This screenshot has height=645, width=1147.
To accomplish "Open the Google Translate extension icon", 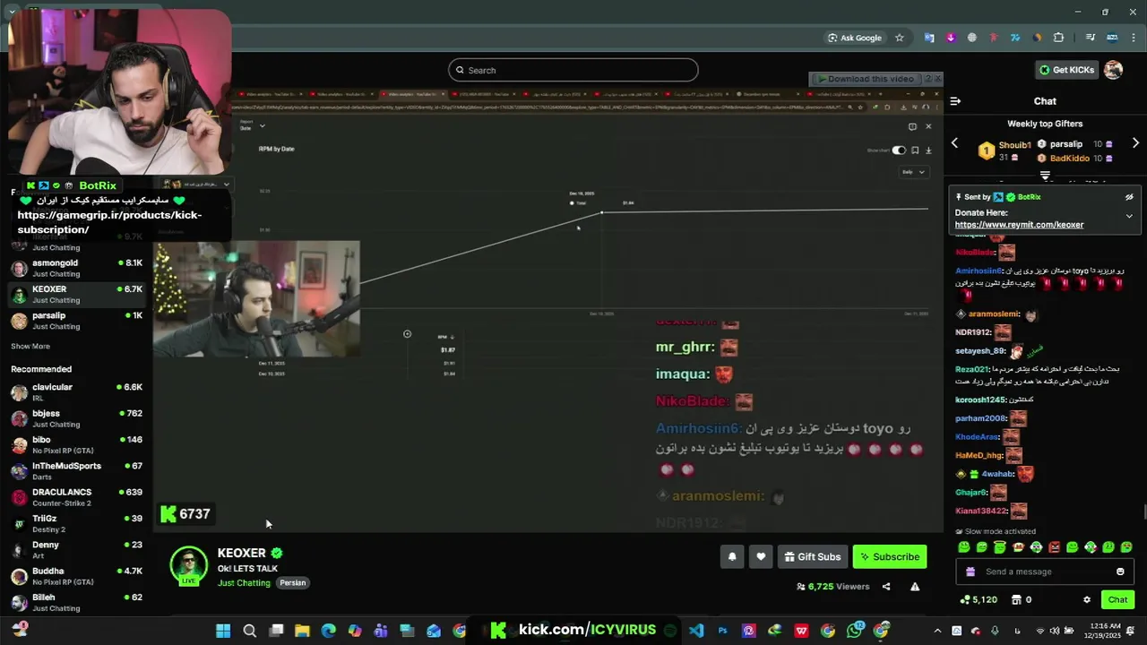I will point(929,38).
